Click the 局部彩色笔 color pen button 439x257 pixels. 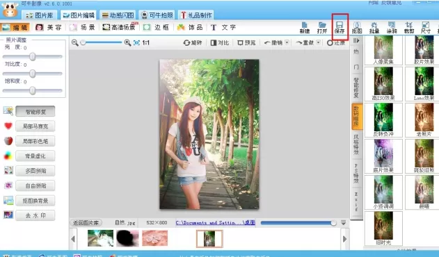[x=35, y=141]
